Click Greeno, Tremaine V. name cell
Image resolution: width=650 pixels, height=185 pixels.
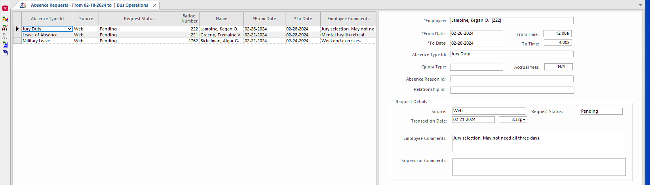(221, 35)
